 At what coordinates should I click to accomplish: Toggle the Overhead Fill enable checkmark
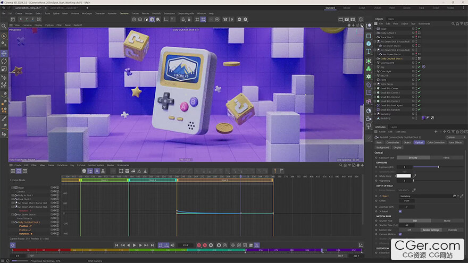[x=419, y=63]
